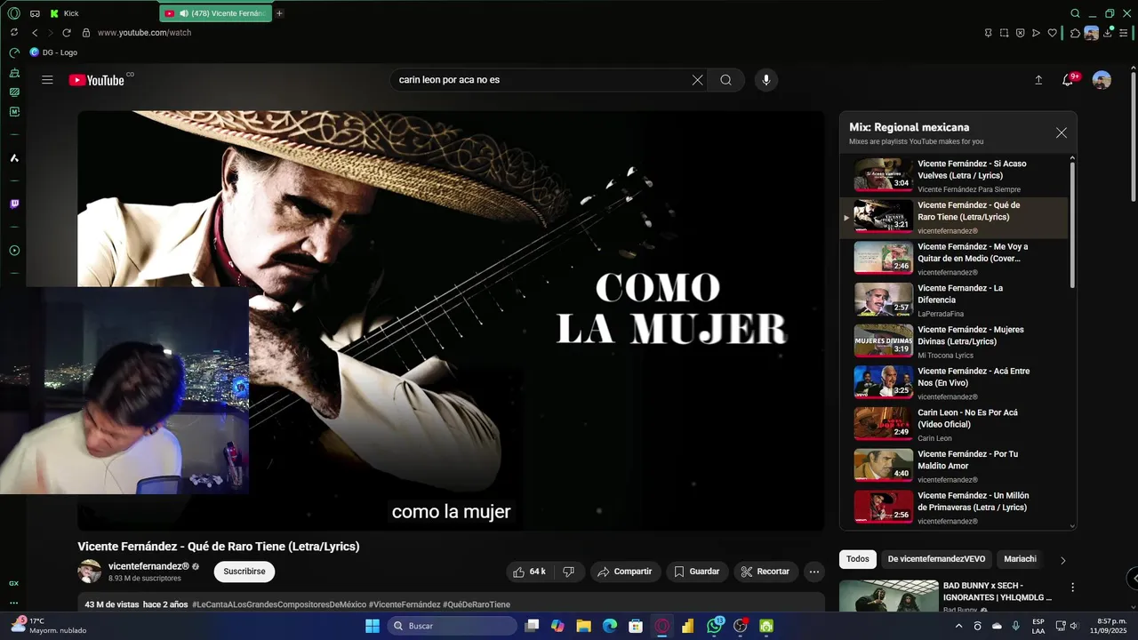Open Windows Start menu
This screenshot has height=640, width=1138.
tap(373, 626)
